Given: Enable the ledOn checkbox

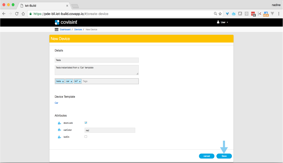Looking at the screenshot, I should (x=86, y=137).
